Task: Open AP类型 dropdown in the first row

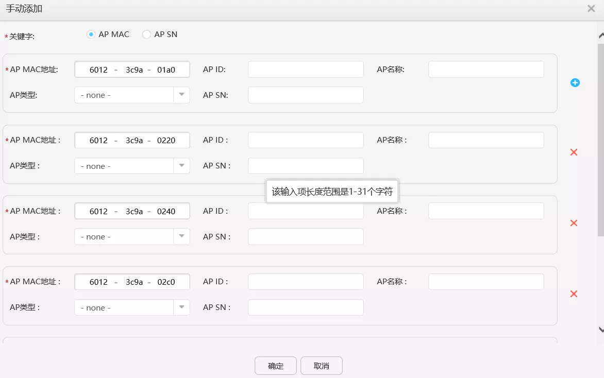Action: point(132,95)
